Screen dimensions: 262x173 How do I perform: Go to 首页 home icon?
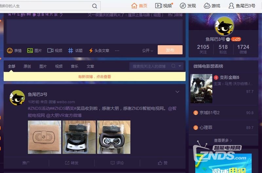[134, 6]
